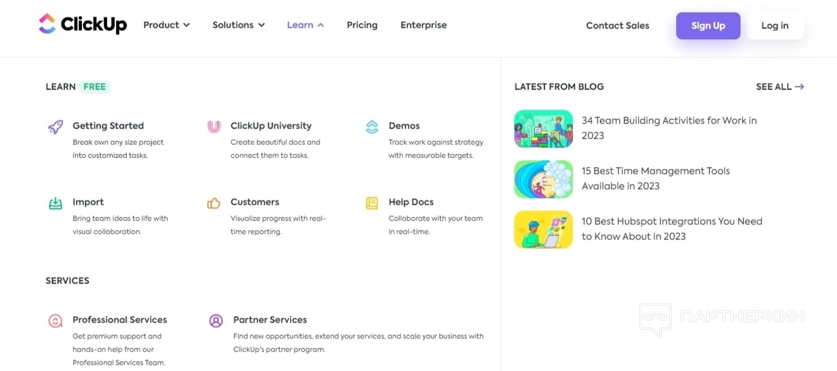This screenshot has width=837, height=371.
Task: Open the Pricing page
Action: coord(362,25)
